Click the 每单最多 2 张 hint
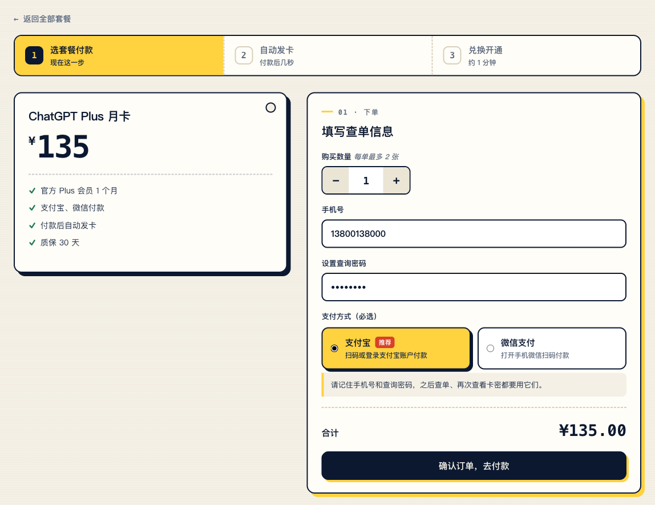 [x=377, y=157]
